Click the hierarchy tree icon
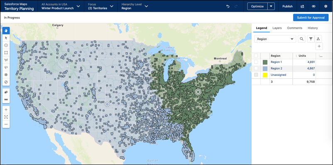The image size is (333, 165). click(x=318, y=39)
